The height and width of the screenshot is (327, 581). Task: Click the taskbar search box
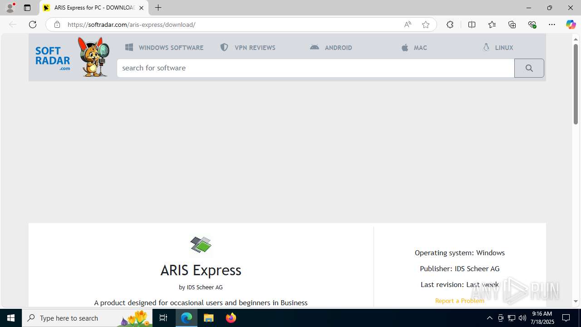[x=87, y=318]
